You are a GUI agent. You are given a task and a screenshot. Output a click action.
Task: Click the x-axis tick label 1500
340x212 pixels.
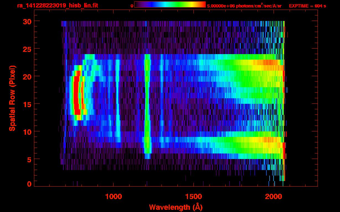pos(194,197)
